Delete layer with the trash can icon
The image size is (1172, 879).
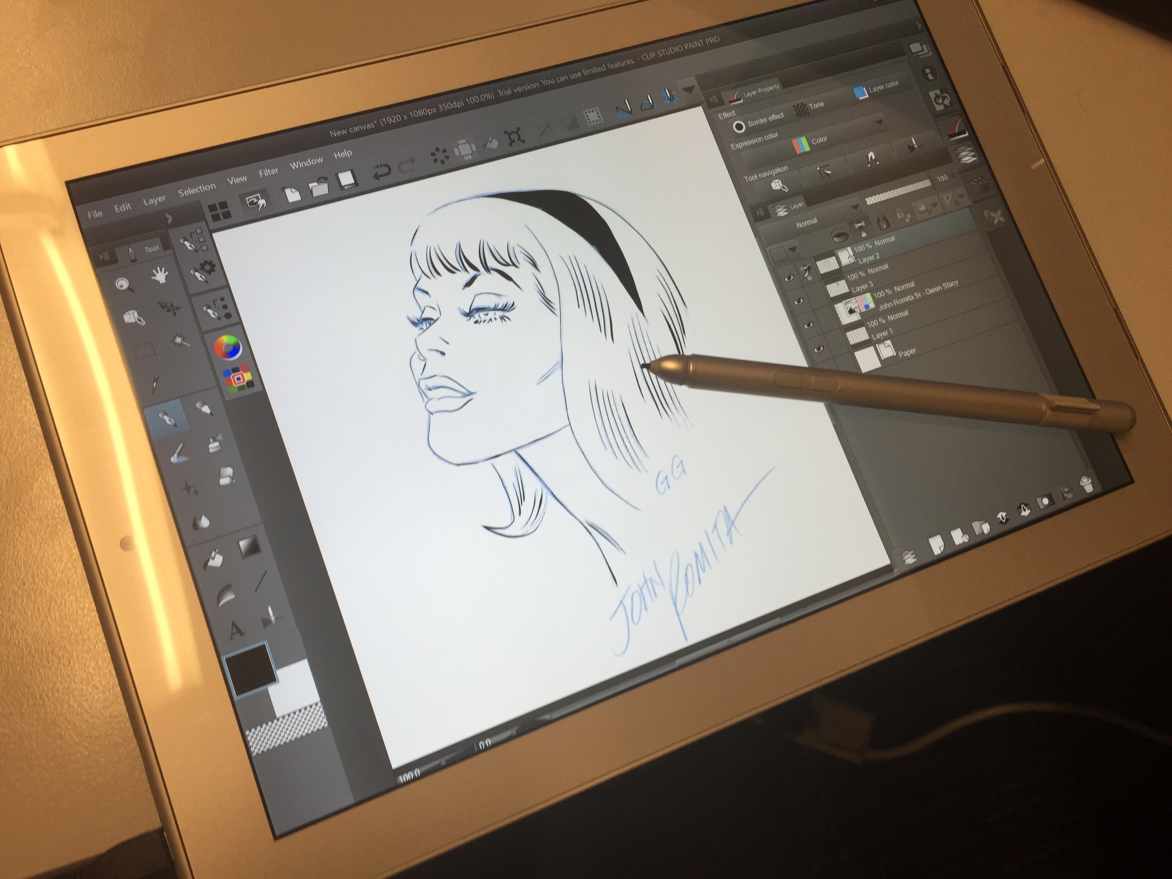pos(1086,485)
